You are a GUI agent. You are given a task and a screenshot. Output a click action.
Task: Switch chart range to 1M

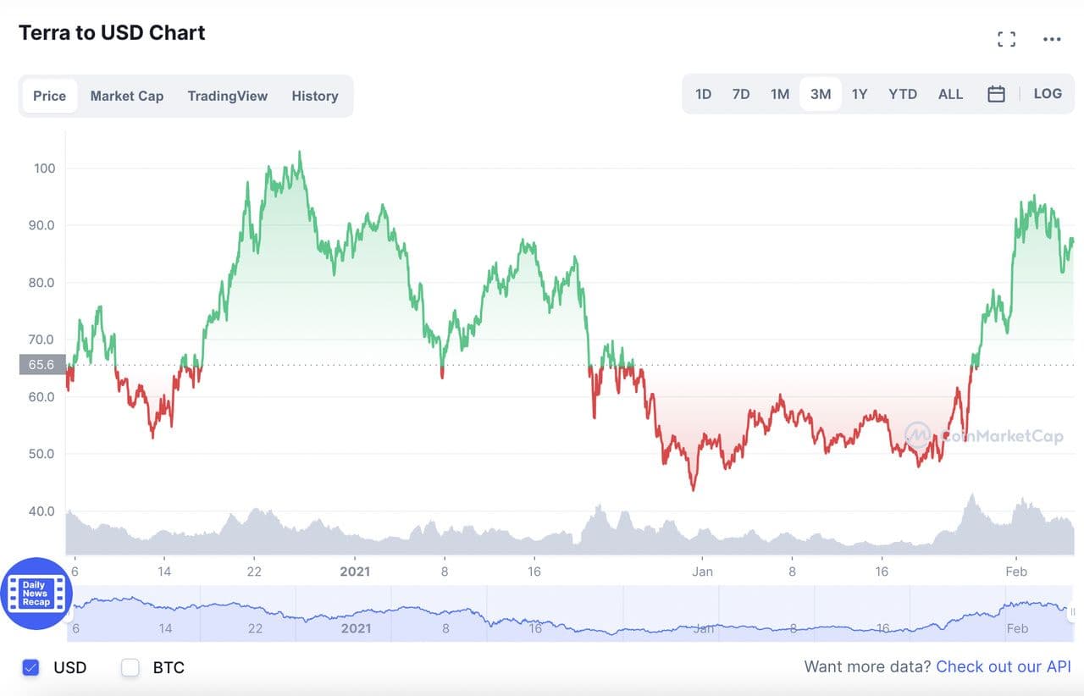(780, 94)
